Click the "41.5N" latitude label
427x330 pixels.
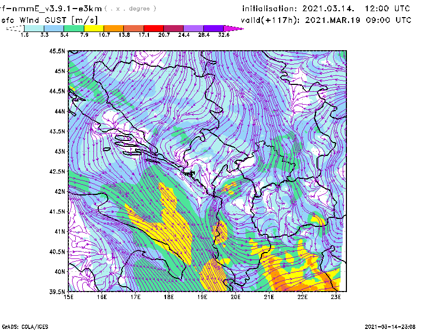[x=57, y=211]
